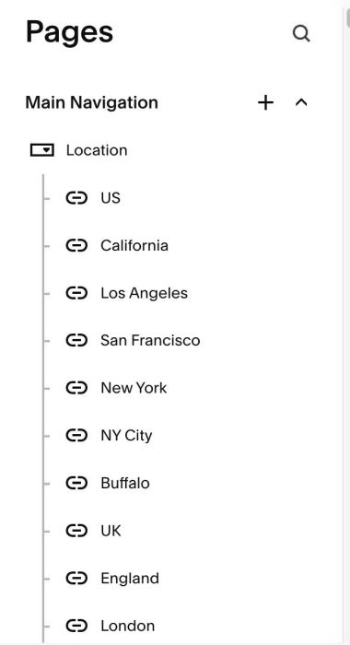Viewport: 350px width, 645px height.
Task: Add a page with the plus icon
Action: pyautogui.click(x=265, y=102)
